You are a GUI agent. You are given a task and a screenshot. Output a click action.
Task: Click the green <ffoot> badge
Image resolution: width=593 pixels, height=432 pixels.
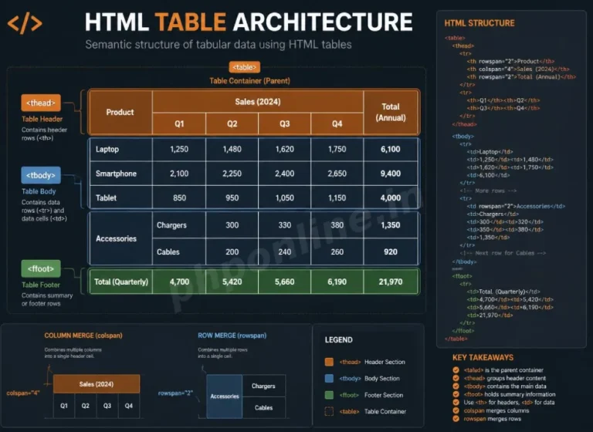pos(41,268)
